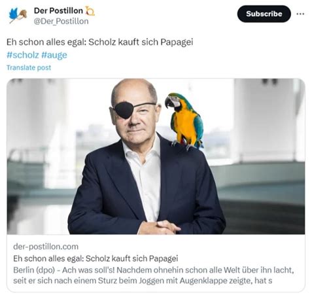Open the #scholz hashtag
The width and height of the screenshot is (310, 297).
click(23, 55)
